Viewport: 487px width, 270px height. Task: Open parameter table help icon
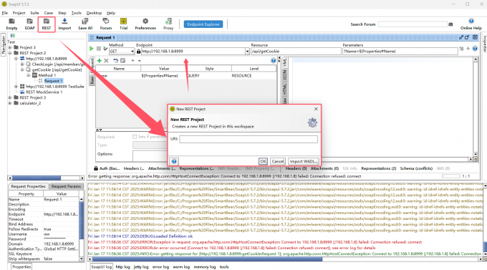(274, 61)
